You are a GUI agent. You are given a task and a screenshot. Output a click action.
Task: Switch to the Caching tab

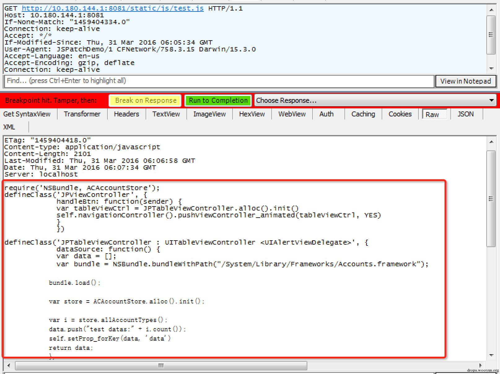tap(363, 114)
